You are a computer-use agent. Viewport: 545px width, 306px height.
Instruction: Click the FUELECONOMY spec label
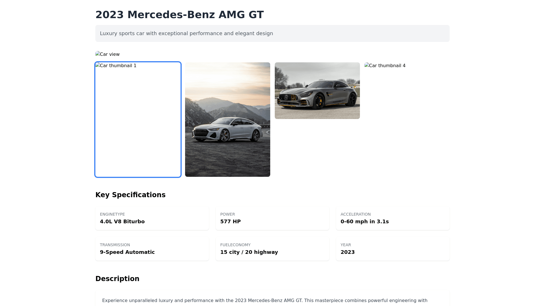[235, 245]
